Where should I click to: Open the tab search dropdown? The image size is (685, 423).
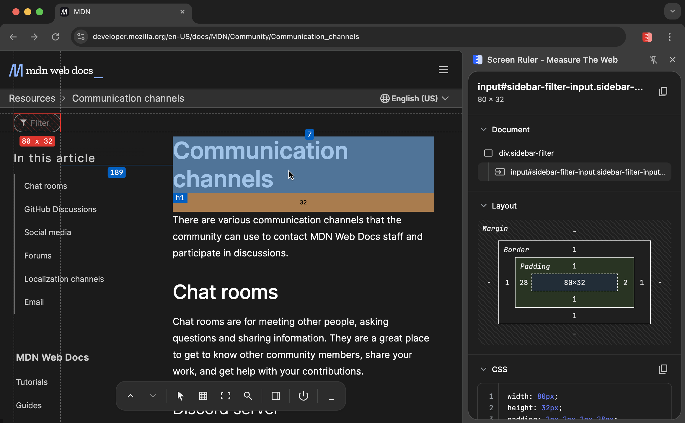click(672, 11)
